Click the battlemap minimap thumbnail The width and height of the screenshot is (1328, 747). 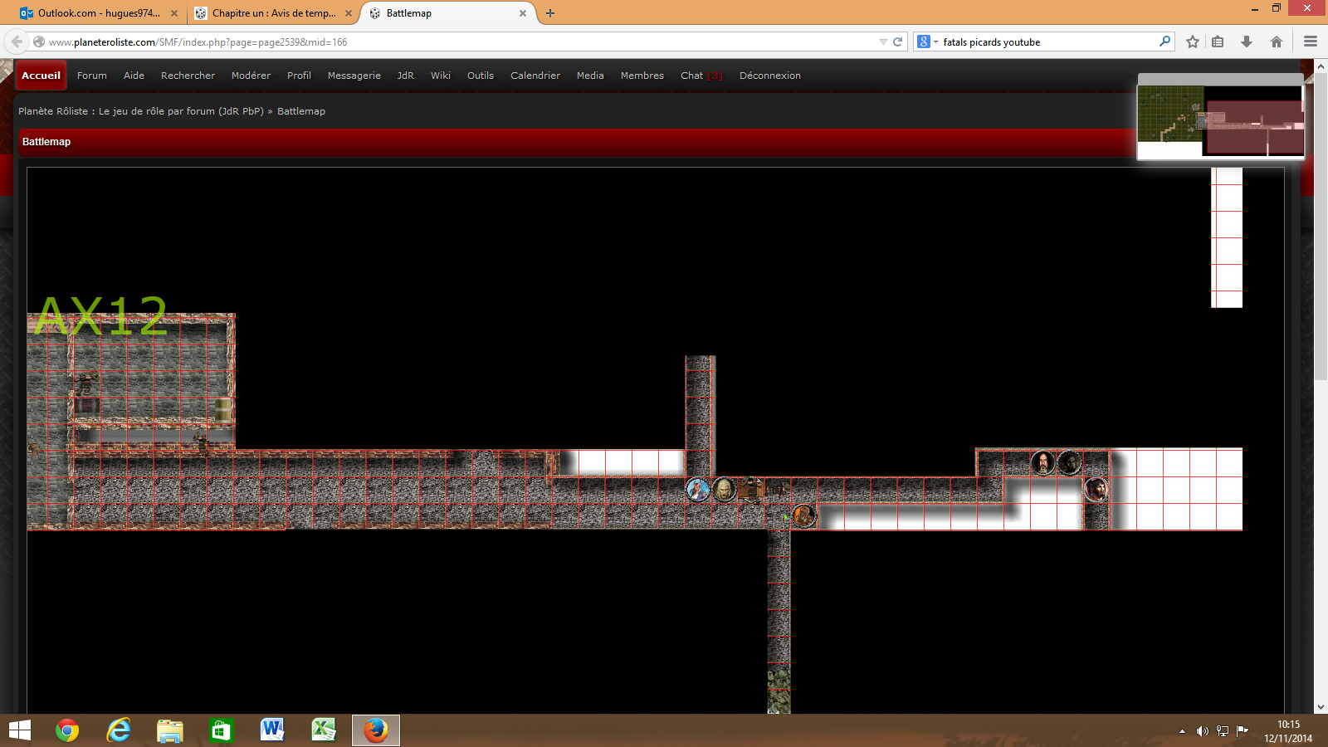(1220, 120)
